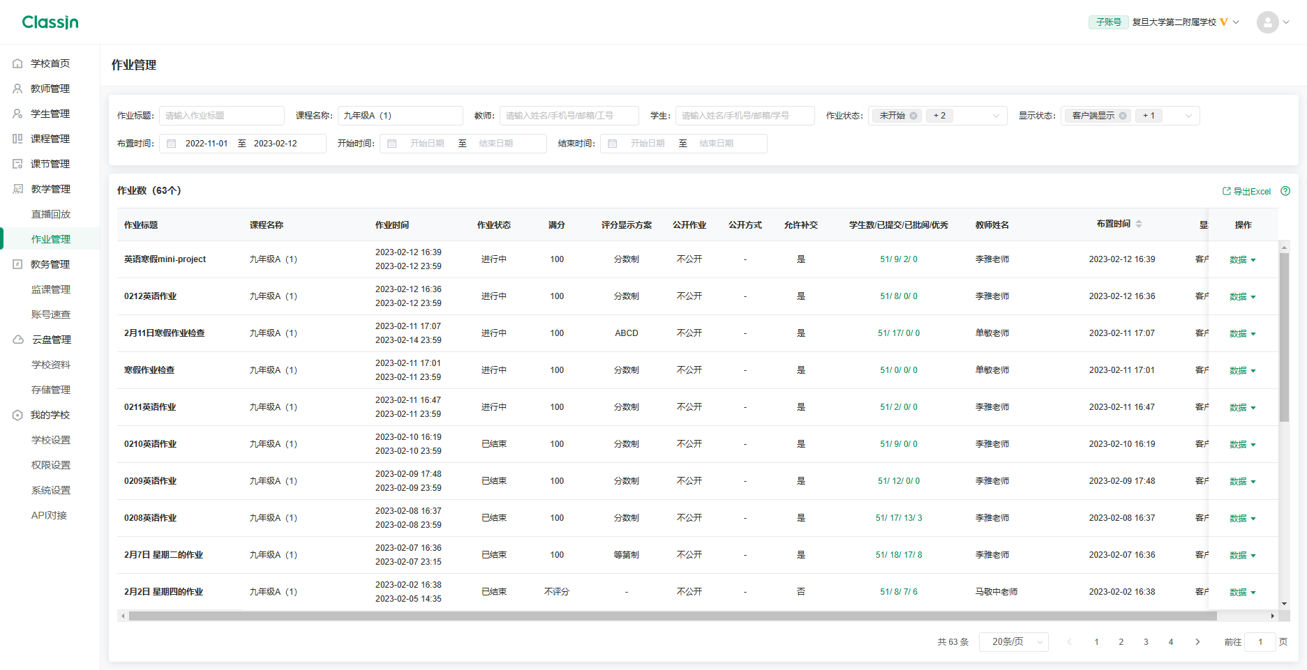Click the 教师管理 sidebar icon
Viewport: 1307px width, 670px height.
(17, 89)
